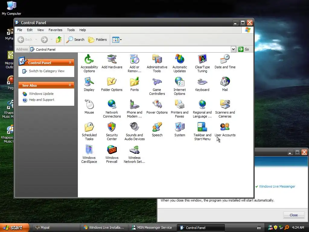Open Help and Support link
The height and width of the screenshot is (232, 309).
click(x=42, y=100)
